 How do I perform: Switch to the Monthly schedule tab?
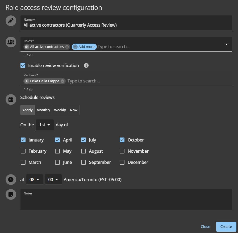[x=43, y=110]
